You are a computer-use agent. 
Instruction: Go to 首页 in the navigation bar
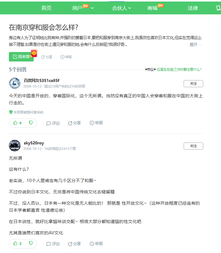(x=46, y=8)
